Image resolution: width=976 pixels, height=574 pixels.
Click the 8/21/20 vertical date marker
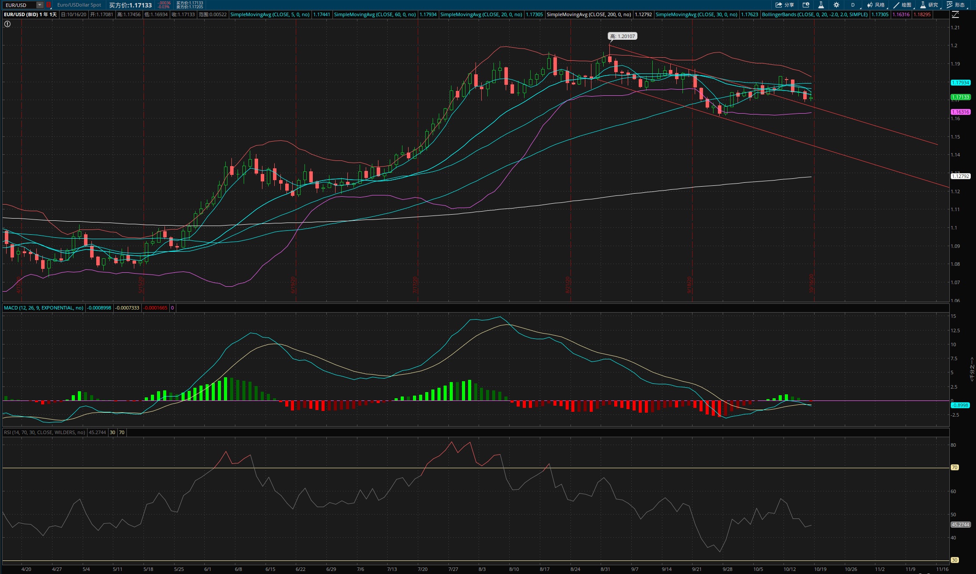(x=568, y=285)
